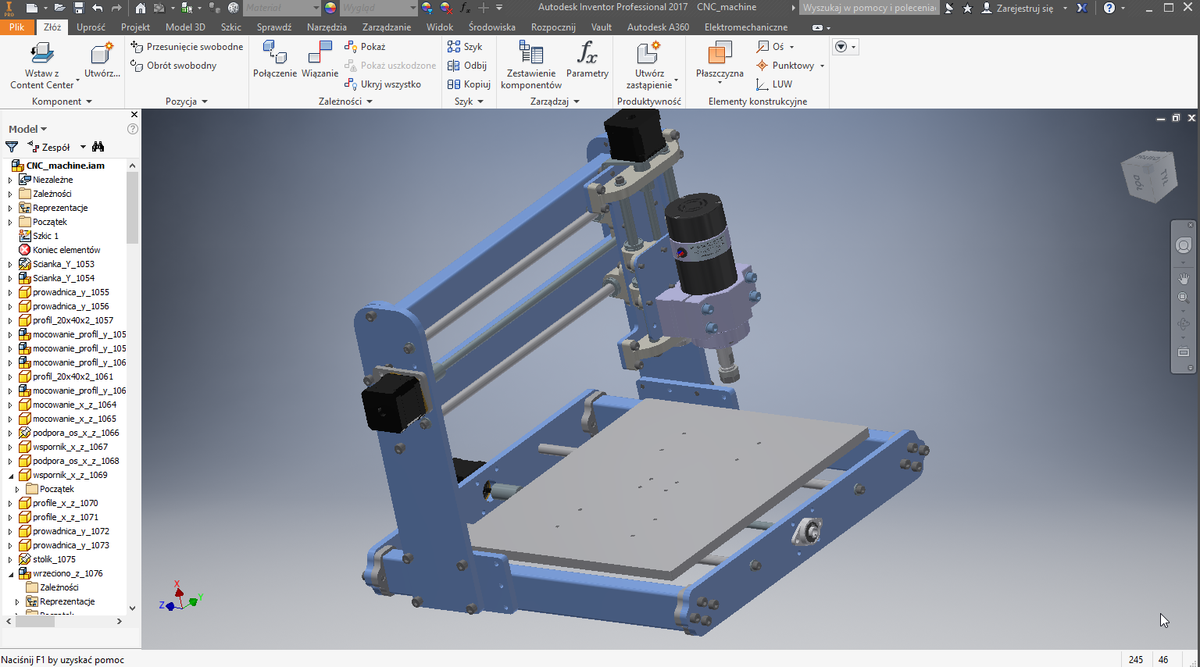Screen dimensions: 1200x667
Task: Click the Przesunięcie swobodne button
Action: click(187, 47)
